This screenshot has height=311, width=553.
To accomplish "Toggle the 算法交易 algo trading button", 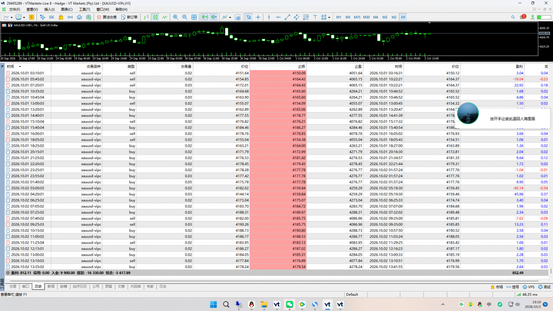I will pos(107,17).
